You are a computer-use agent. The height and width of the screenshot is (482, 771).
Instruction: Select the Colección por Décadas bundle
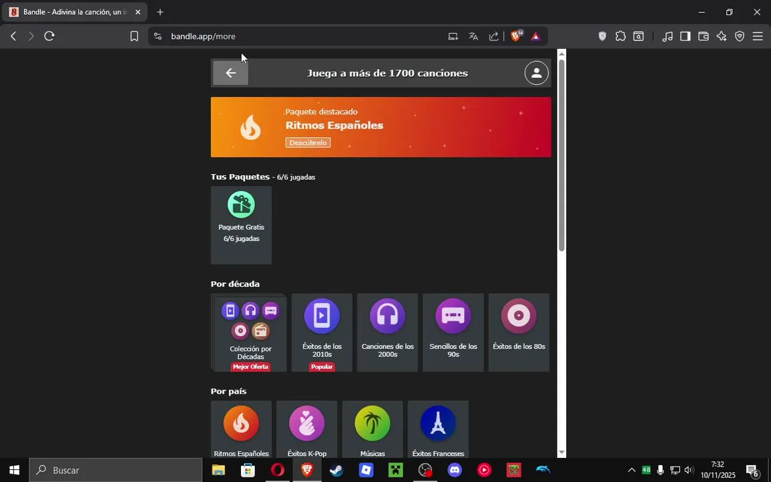coord(250,333)
